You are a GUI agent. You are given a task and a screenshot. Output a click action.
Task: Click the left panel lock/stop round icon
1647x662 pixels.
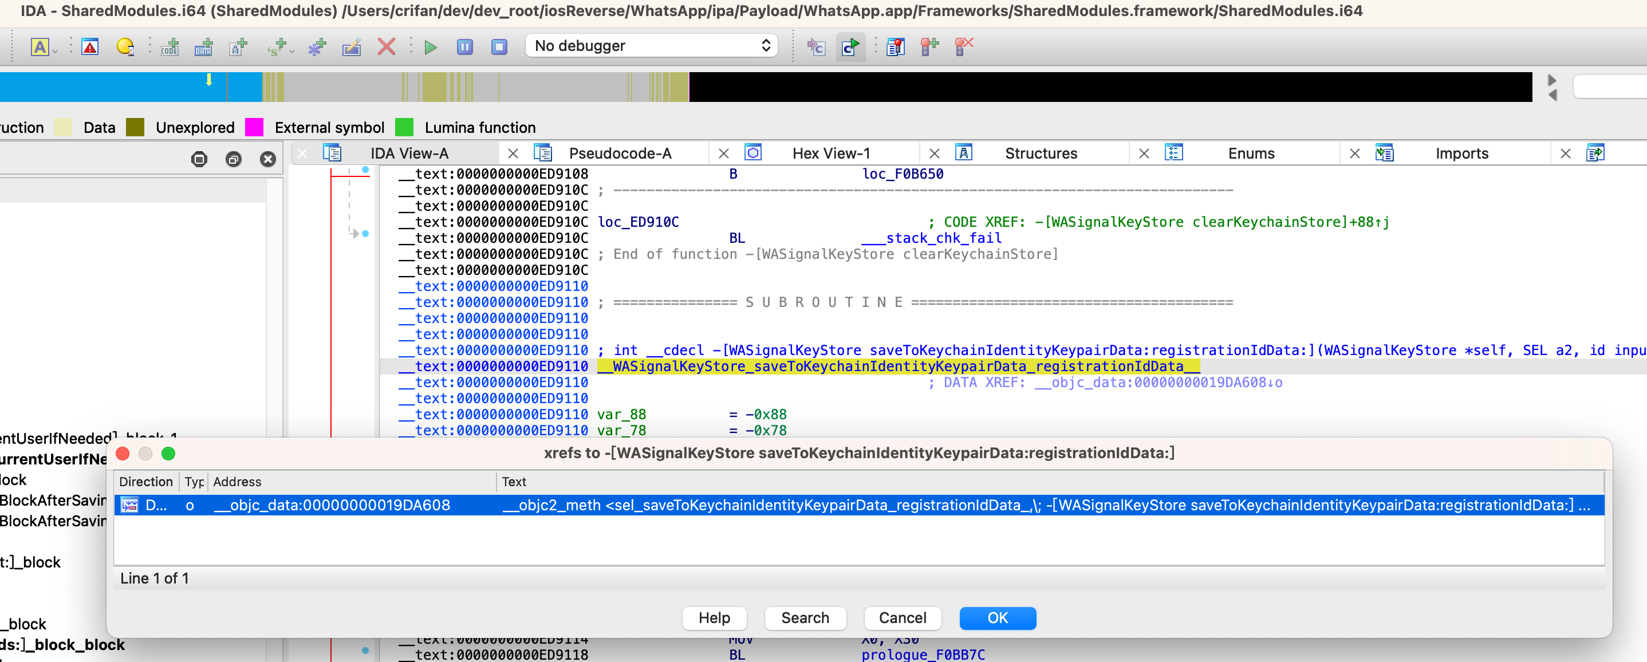(x=199, y=159)
